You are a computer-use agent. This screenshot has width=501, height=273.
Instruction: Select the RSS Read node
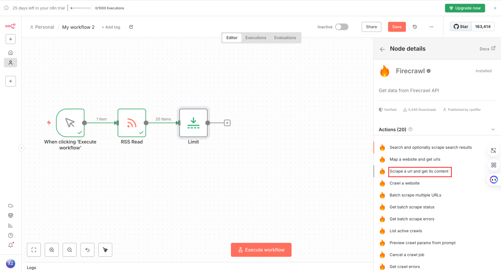click(x=132, y=123)
